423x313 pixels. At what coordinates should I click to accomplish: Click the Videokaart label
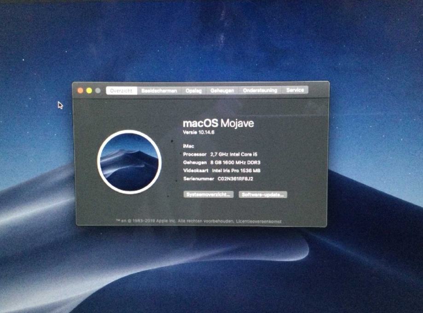[196, 170]
